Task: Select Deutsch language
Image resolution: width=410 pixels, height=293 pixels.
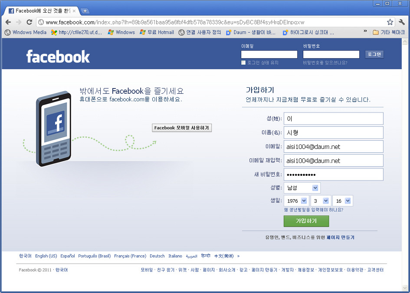Action: [157, 256]
